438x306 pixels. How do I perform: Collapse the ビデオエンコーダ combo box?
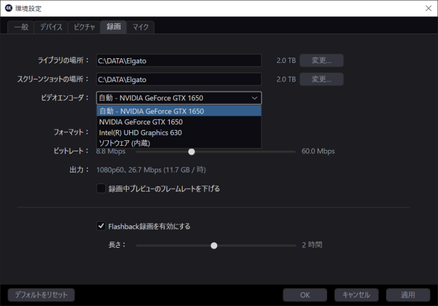pos(179,98)
